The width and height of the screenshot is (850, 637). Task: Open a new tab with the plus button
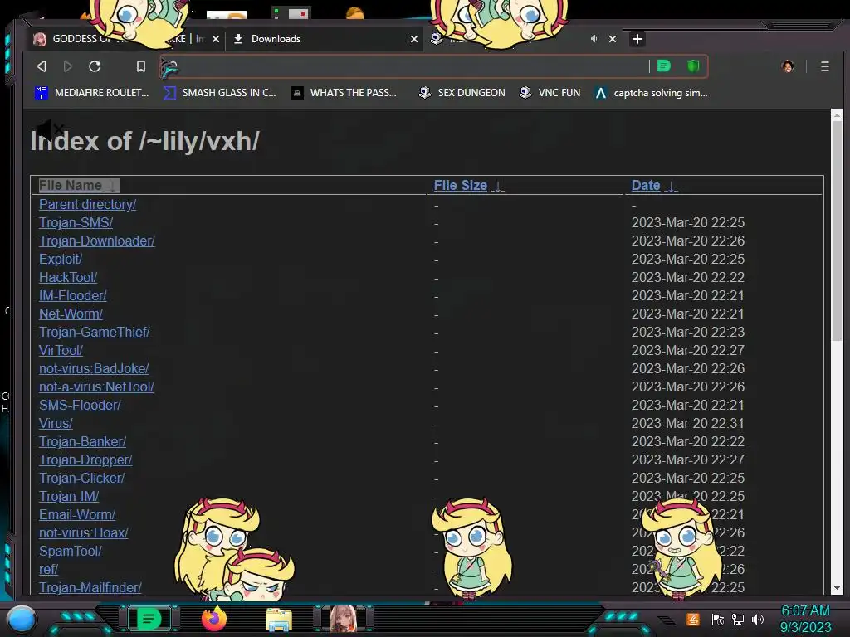(637, 39)
